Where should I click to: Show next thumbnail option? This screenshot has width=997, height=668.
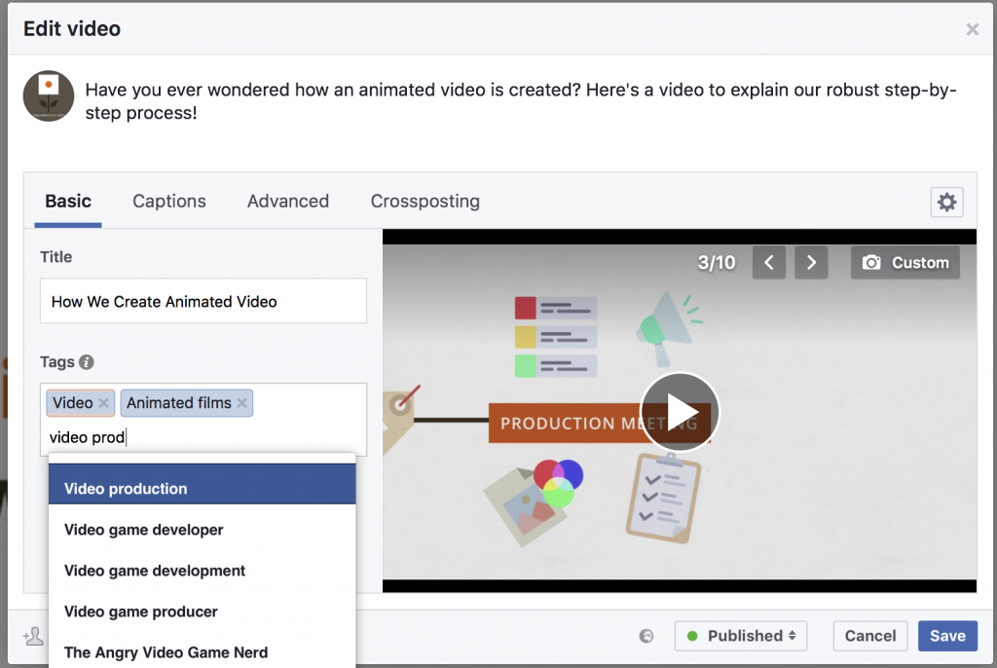point(811,263)
